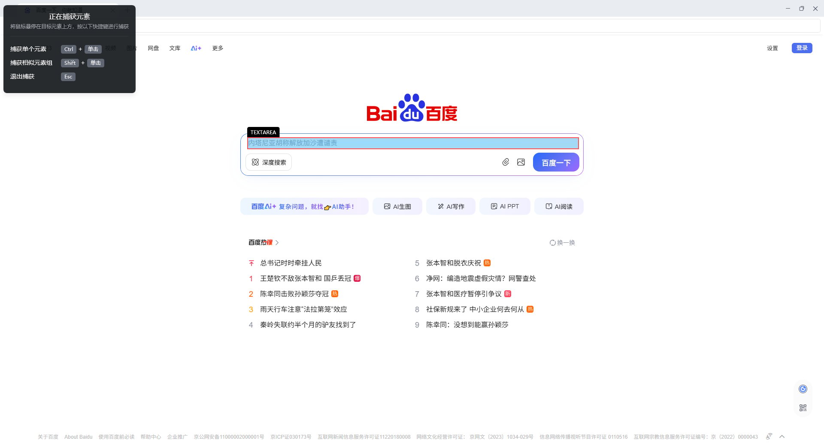Viewport: 824px width, 446px height.
Task: Expand 百度热搜 with the chevron arrow
Action: click(277, 243)
